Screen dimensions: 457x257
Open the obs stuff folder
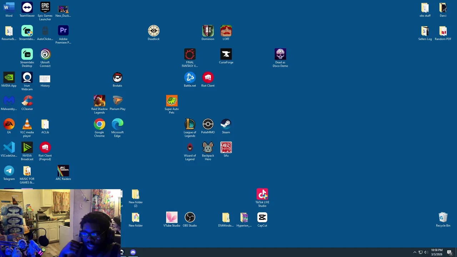pyautogui.click(x=425, y=8)
